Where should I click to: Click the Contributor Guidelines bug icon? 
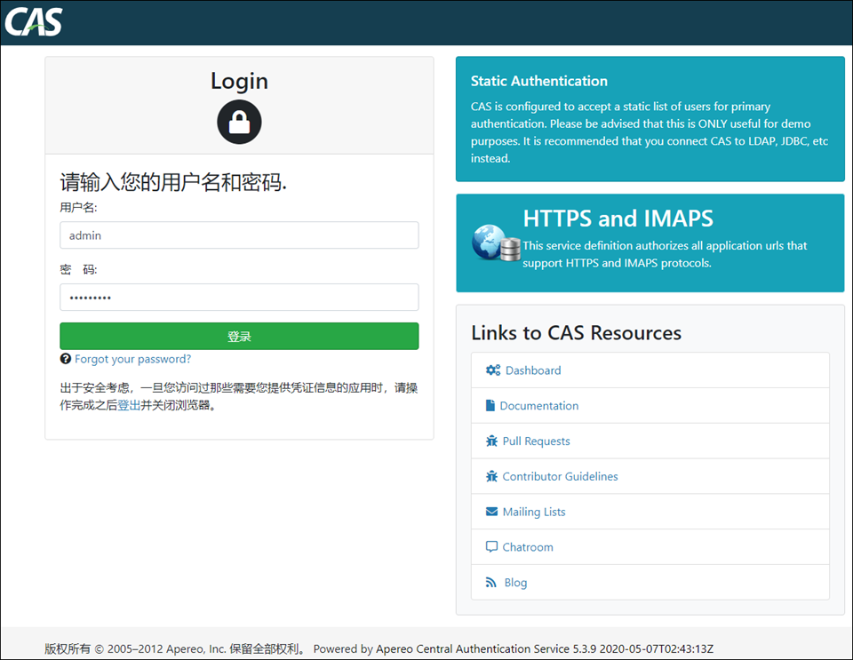(x=492, y=477)
